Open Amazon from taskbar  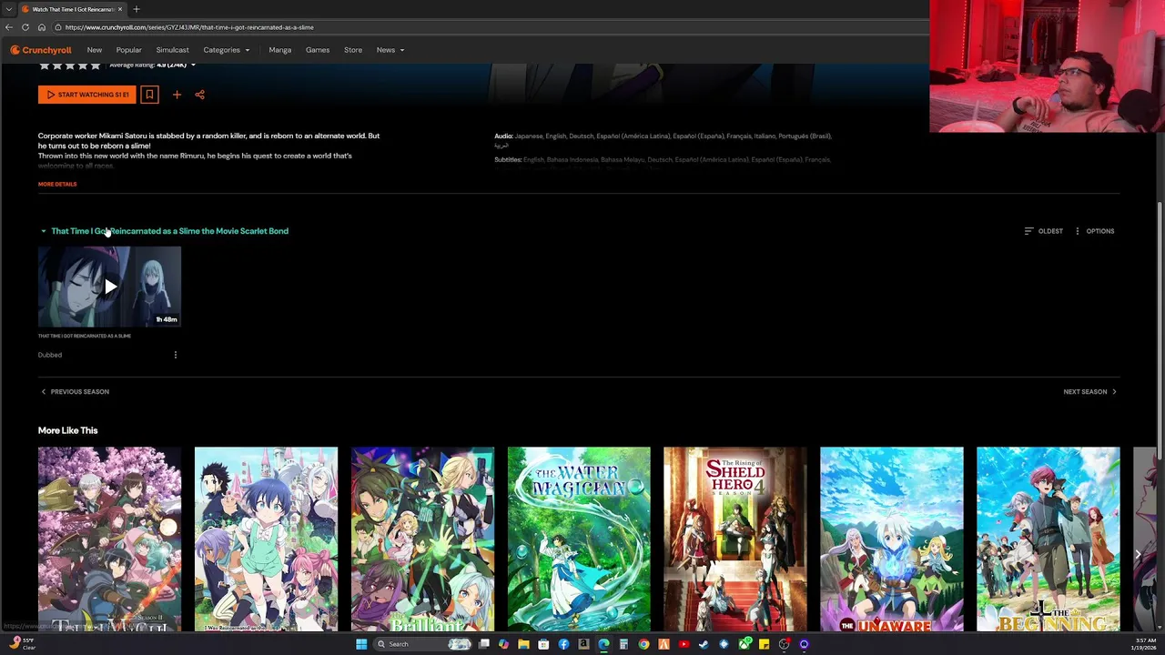pos(583,644)
